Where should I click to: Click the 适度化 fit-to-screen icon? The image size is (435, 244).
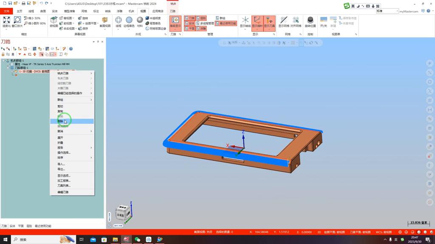(x=6, y=22)
